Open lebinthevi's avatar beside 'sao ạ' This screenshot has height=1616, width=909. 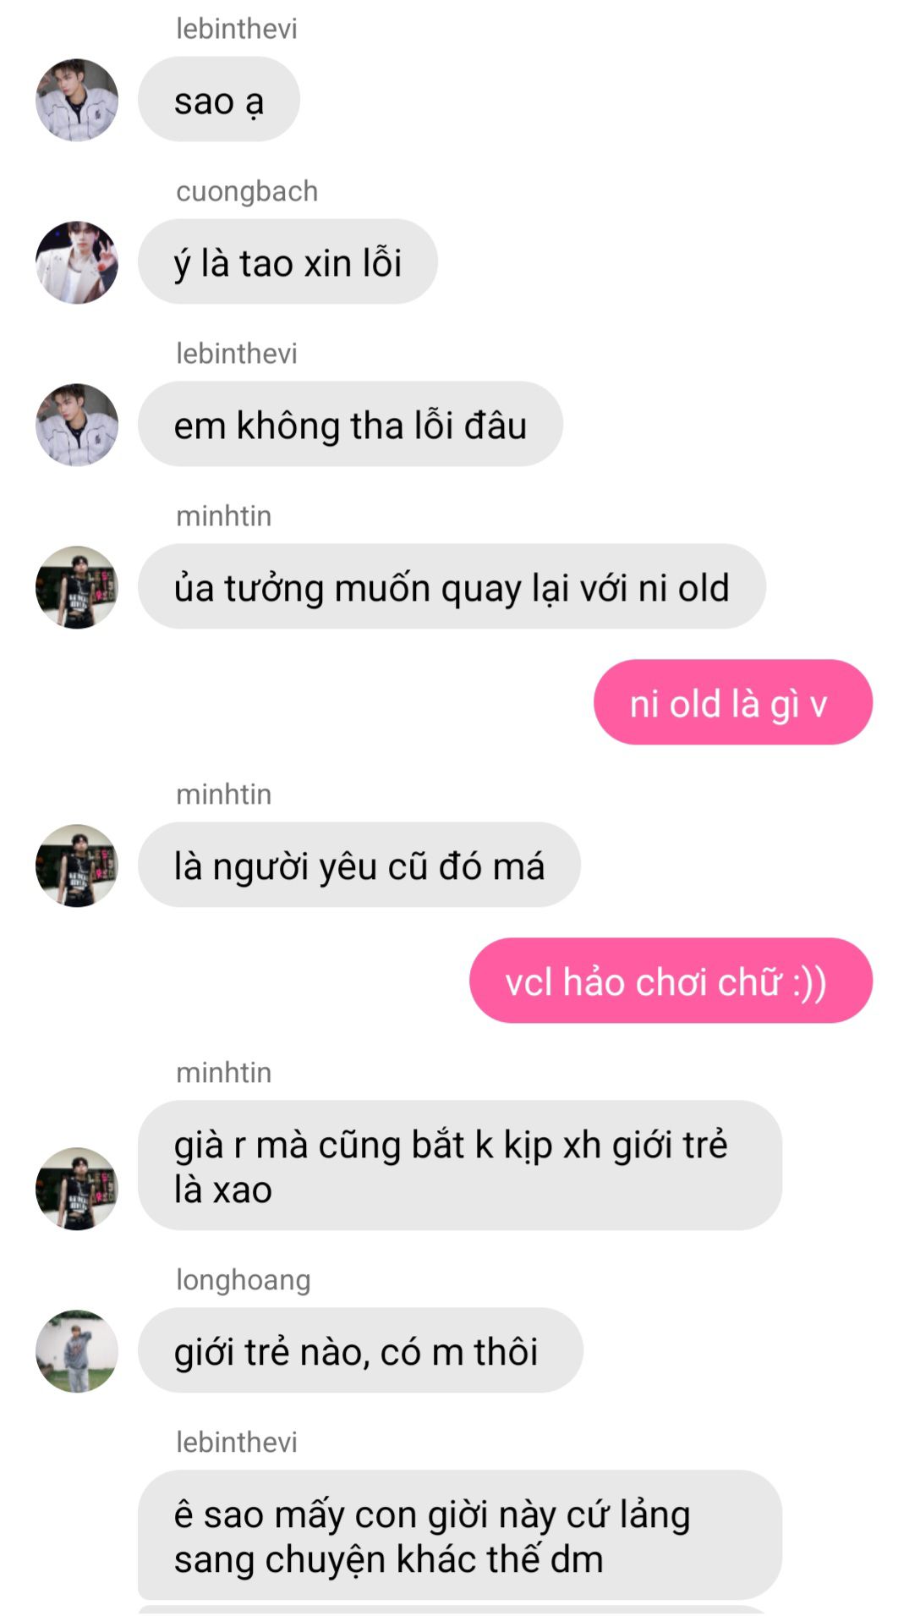pos(77,100)
